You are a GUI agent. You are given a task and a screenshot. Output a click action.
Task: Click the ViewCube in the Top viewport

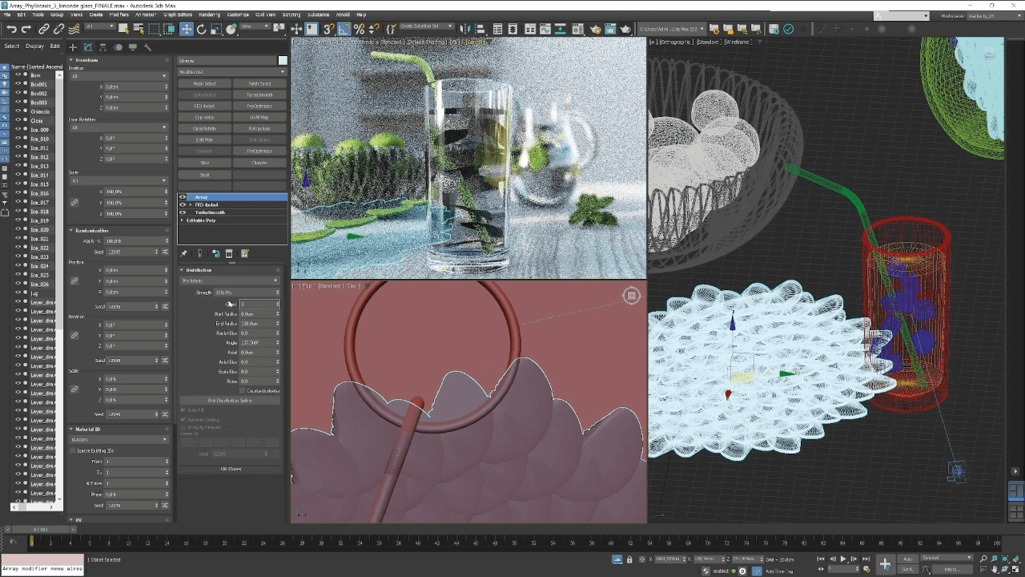(632, 296)
